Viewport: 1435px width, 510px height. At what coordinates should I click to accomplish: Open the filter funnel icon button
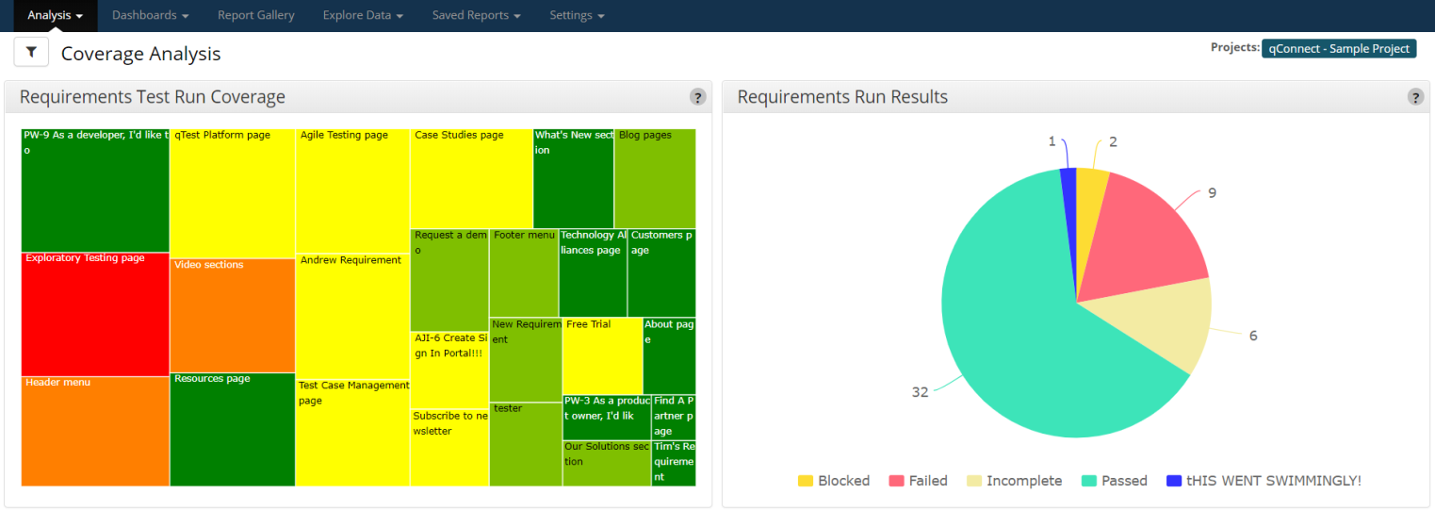pyautogui.click(x=31, y=53)
